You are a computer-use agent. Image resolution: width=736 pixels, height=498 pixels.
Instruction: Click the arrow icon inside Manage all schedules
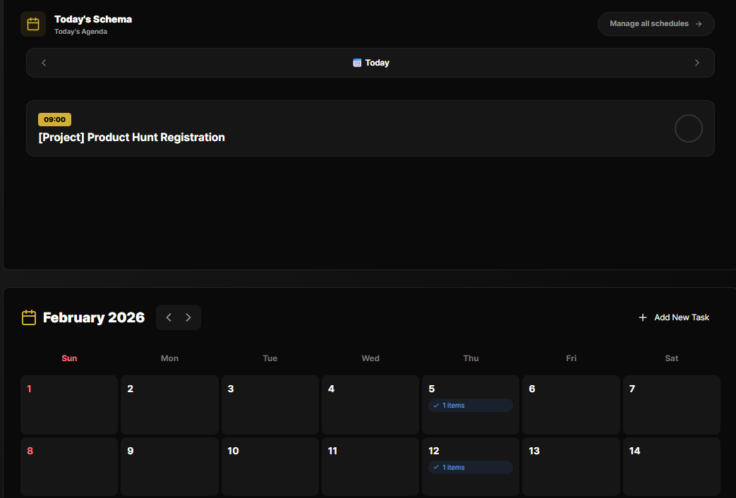tap(700, 23)
